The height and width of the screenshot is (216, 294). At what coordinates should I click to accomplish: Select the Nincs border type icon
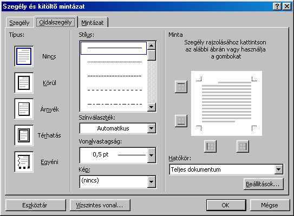(x=24, y=56)
